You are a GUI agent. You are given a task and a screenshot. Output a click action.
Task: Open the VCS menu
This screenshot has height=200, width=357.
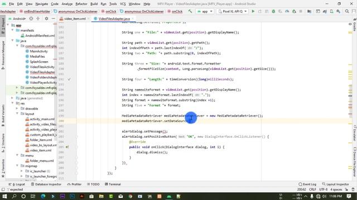123,4
